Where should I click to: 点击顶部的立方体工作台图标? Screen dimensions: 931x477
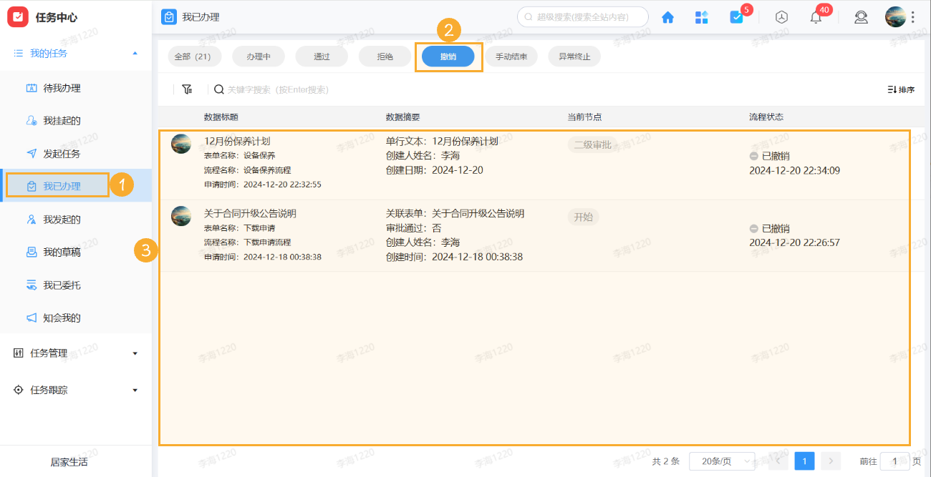[x=781, y=16]
